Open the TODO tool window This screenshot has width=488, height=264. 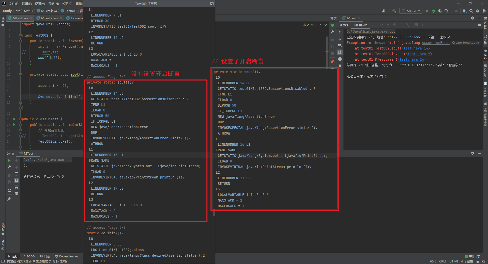click(x=29, y=256)
